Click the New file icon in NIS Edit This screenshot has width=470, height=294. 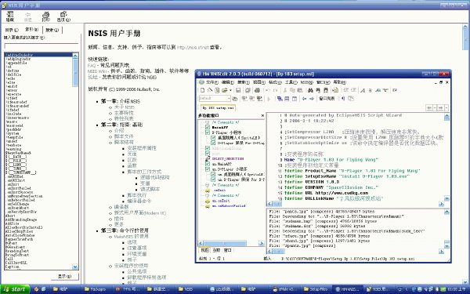(202, 90)
